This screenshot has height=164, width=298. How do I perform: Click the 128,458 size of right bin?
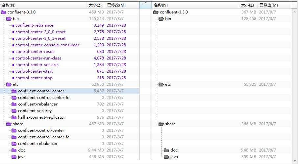[x=249, y=19]
